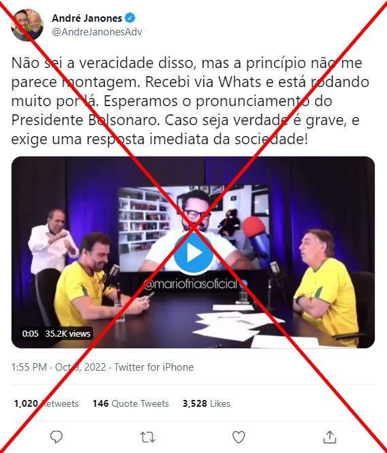Click the retweet arrows icon
The height and width of the screenshot is (453, 387).
pyautogui.click(x=148, y=437)
